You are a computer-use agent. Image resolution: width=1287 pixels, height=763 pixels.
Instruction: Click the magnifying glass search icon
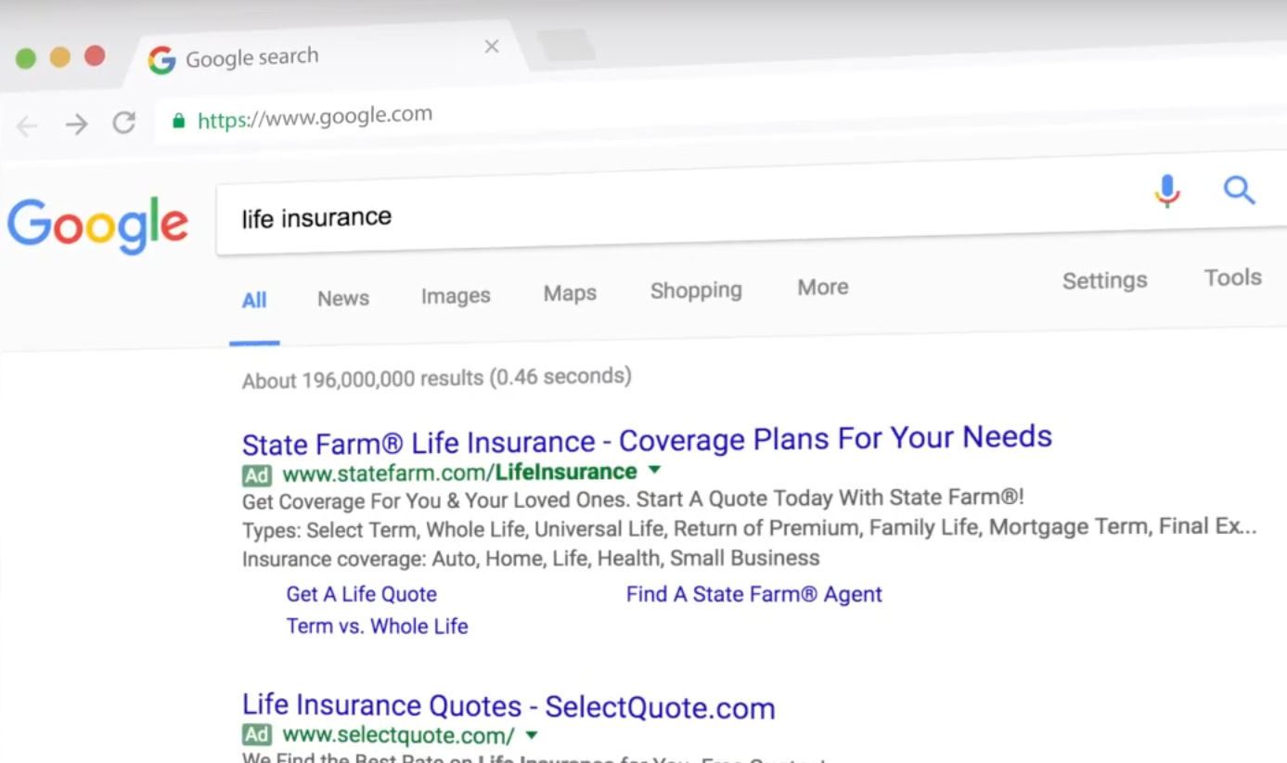1239,189
